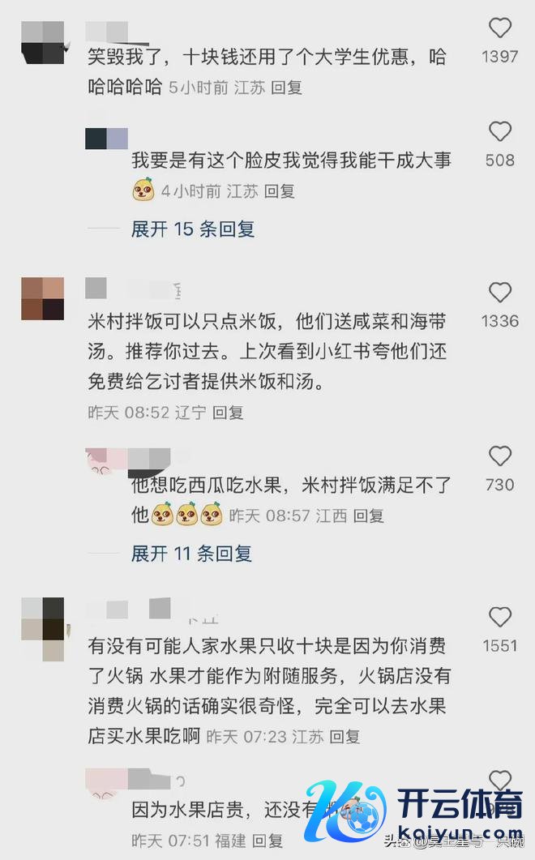Image resolution: width=535 pixels, height=860 pixels.
Task: Reply to the 昨天 08:52 辽宁 comment
Action: click(228, 413)
